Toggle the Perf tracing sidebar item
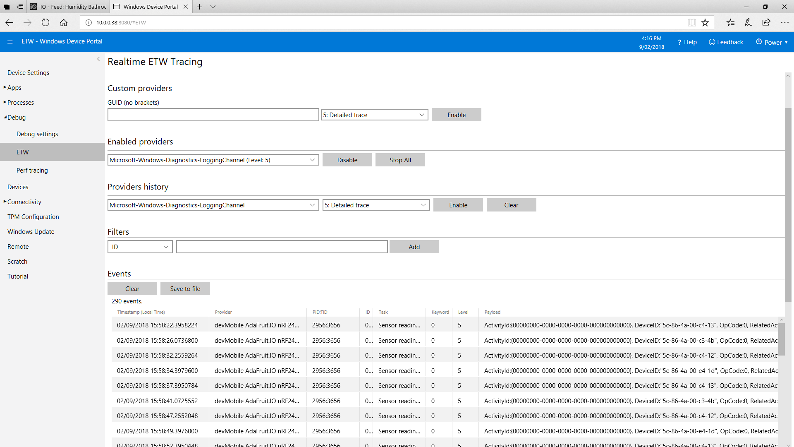794x447 pixels. point(31,170)
